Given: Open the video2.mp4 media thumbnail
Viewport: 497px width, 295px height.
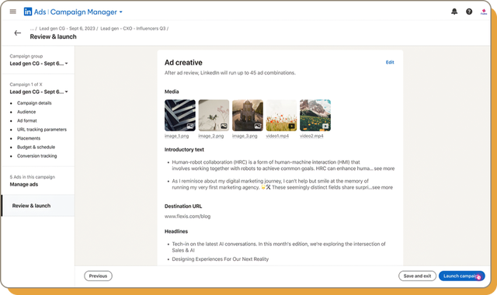Looking at the screenshot, I should [315, 116].
